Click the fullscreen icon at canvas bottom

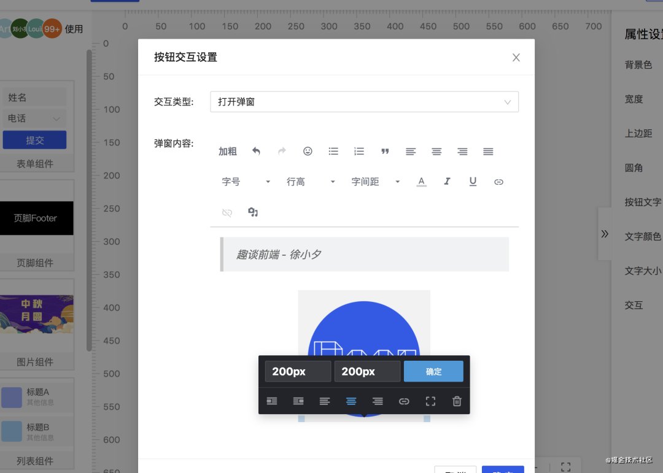coord(566,467)
